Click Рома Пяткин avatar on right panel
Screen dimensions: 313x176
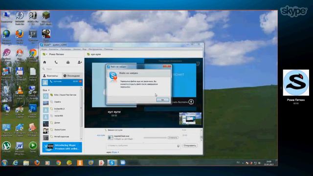pyautogui.click(x=296, y=83)
